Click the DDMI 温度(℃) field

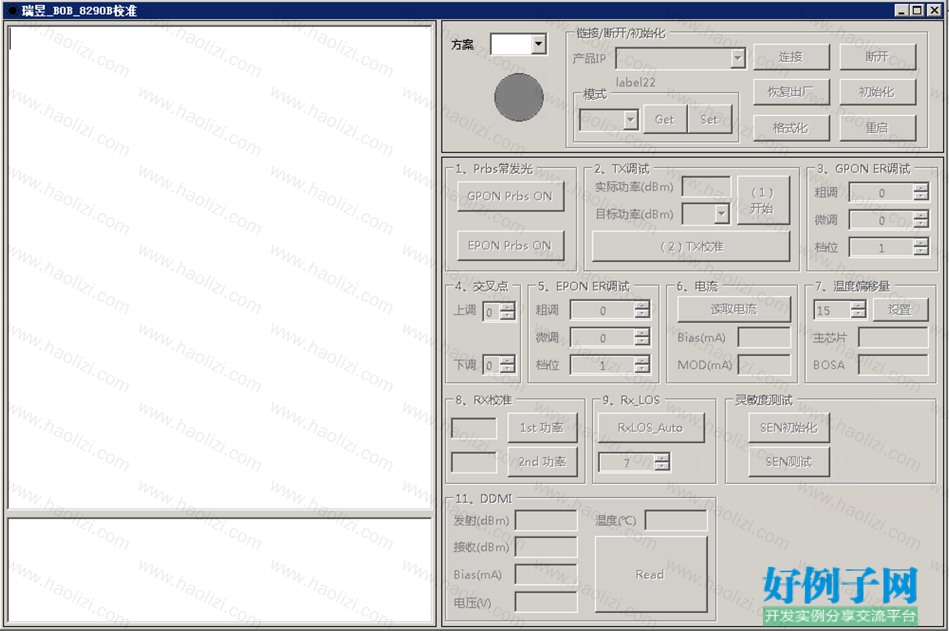click(x=676, y=520)
